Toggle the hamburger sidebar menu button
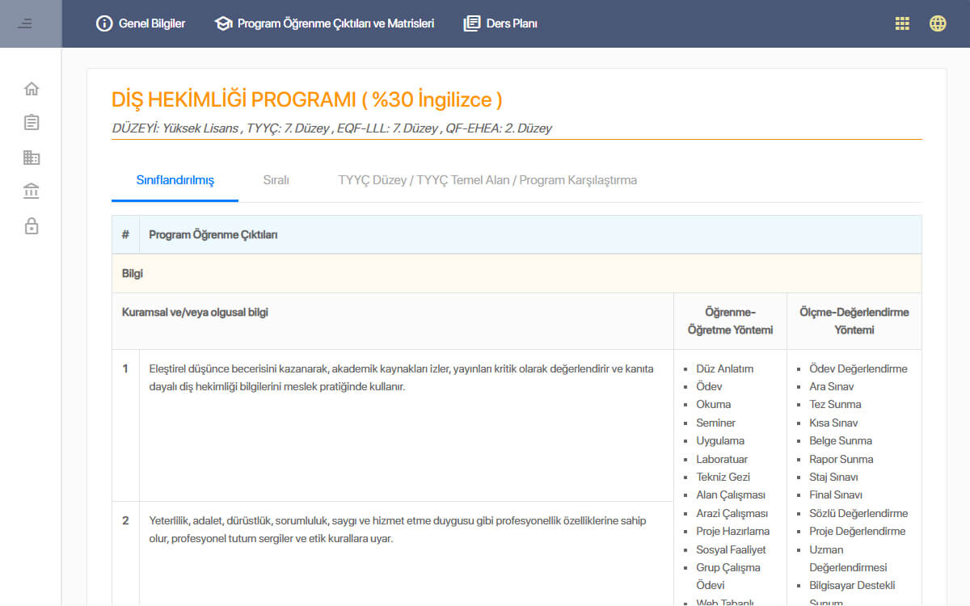This screenshot has height=606, width=970. coord(25,23)
